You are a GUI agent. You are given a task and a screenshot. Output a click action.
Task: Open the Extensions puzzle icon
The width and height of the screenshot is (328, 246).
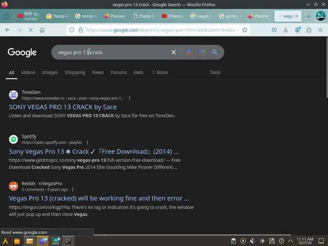(x=309, y=30)
